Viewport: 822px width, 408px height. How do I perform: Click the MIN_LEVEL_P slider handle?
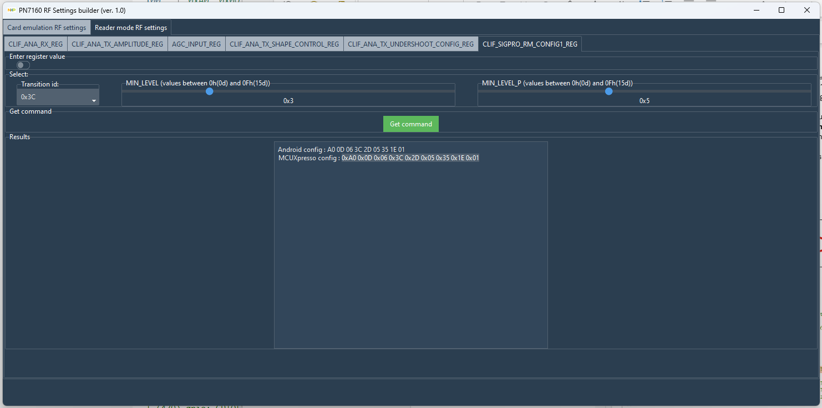pyautogui.click(x=609, y=91)
